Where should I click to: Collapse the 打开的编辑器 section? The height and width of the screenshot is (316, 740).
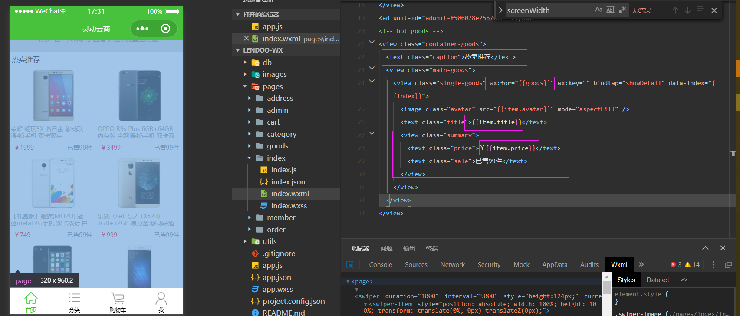(x=238, y=15)
